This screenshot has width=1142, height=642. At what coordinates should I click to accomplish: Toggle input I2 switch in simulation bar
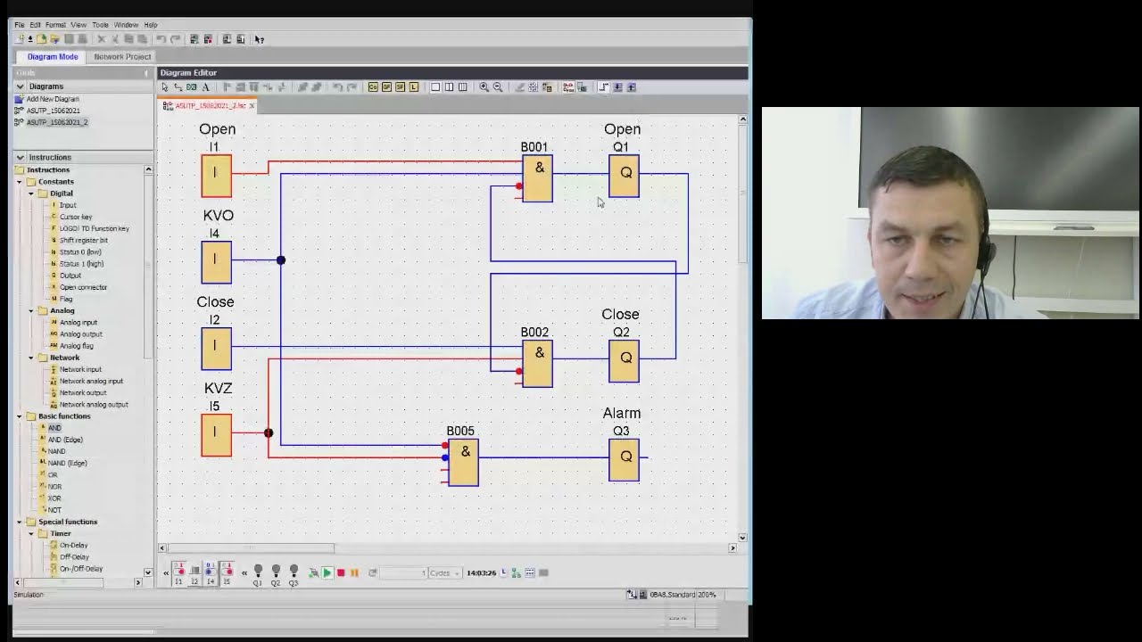[194, 572]
